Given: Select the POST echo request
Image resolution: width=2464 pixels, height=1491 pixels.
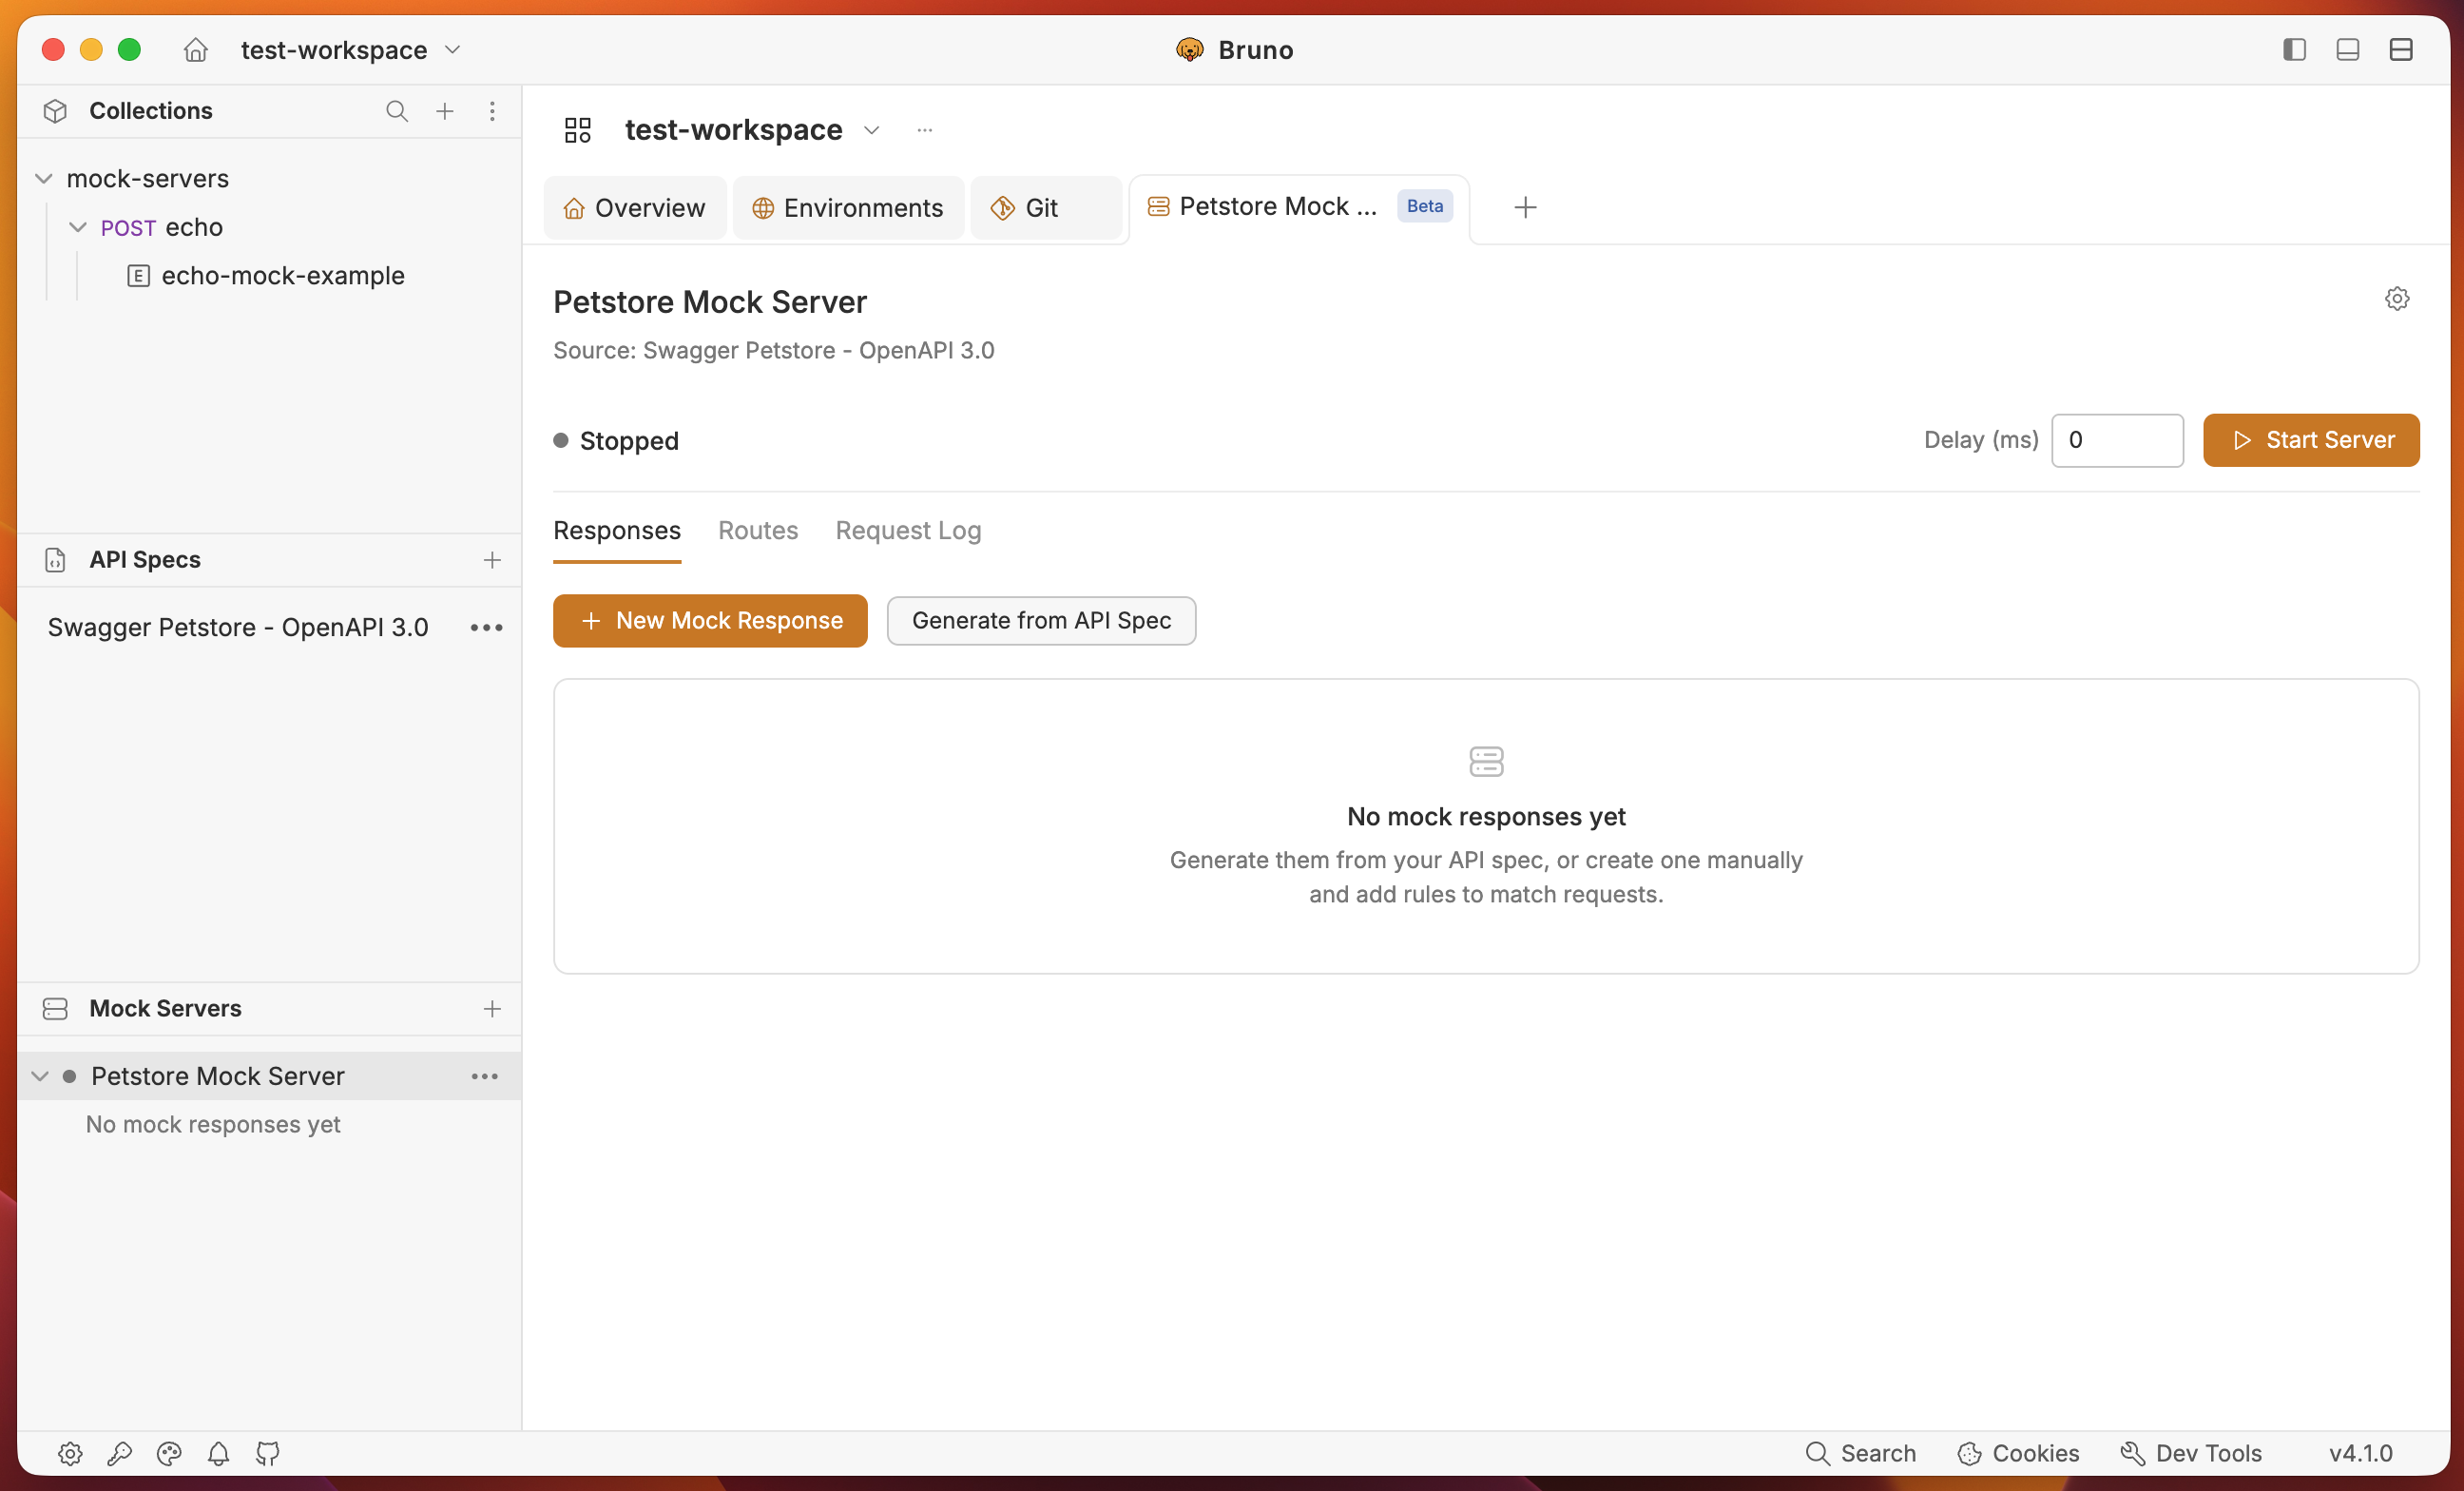Looking at the screenshot, I should tap(161, 227).
